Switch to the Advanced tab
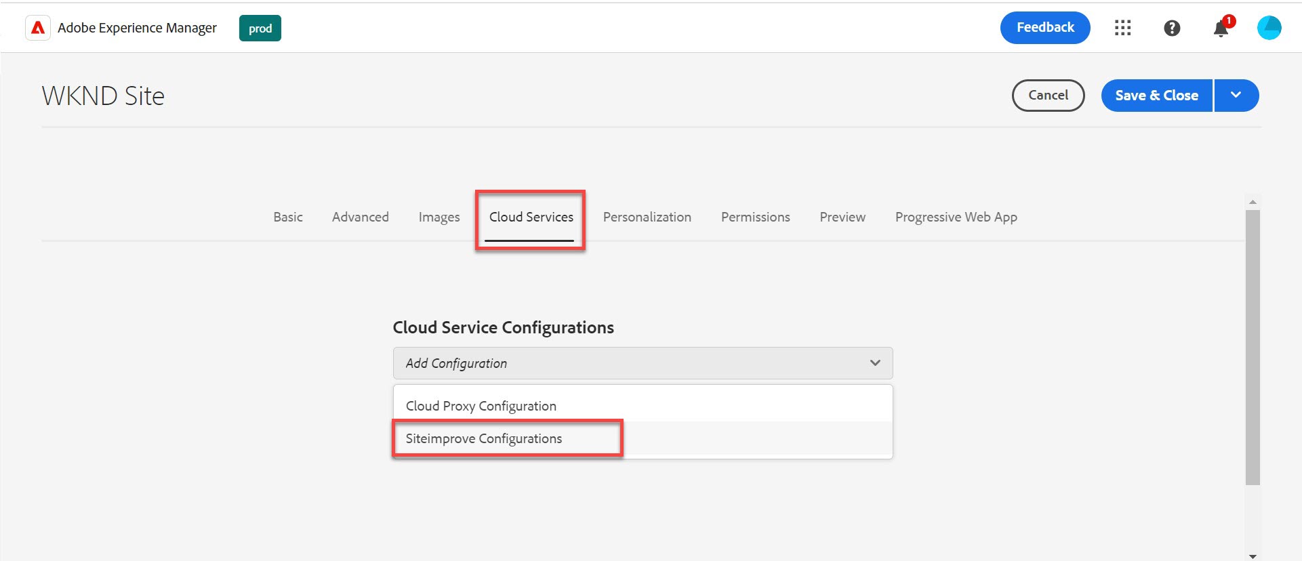This screenshot has height=561, width=1302. tap(361, 217)
